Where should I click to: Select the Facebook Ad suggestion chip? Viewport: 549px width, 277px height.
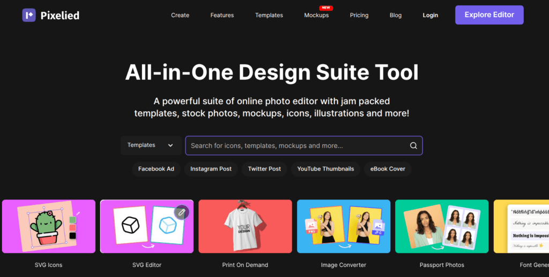click(x=156, y=169)
